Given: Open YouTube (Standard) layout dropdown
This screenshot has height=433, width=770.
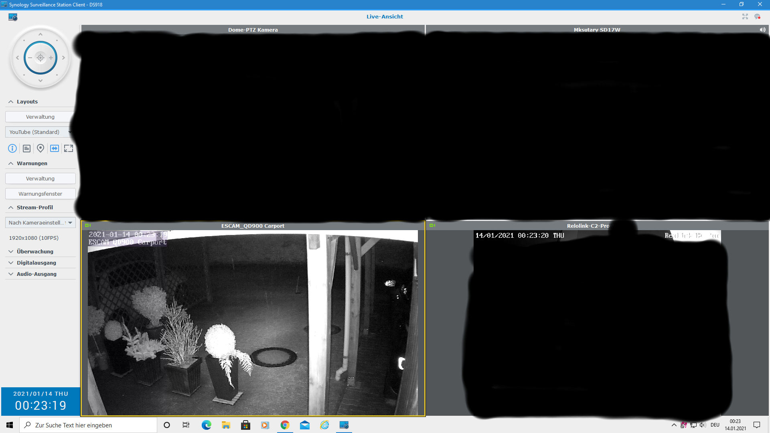Looking at the screenshot, I should (39, 132).
